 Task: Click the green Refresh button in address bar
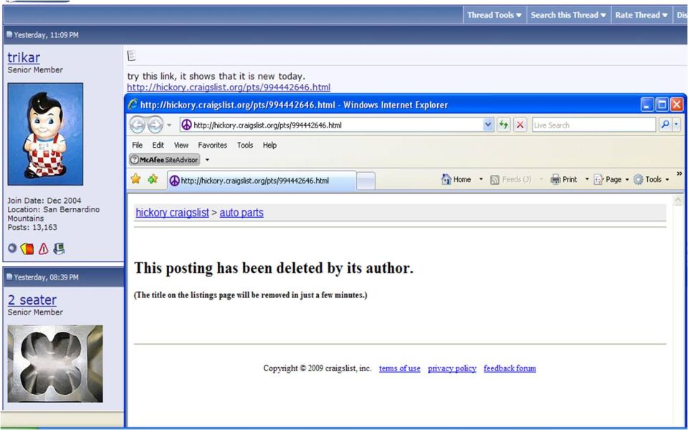pos(504,125)
